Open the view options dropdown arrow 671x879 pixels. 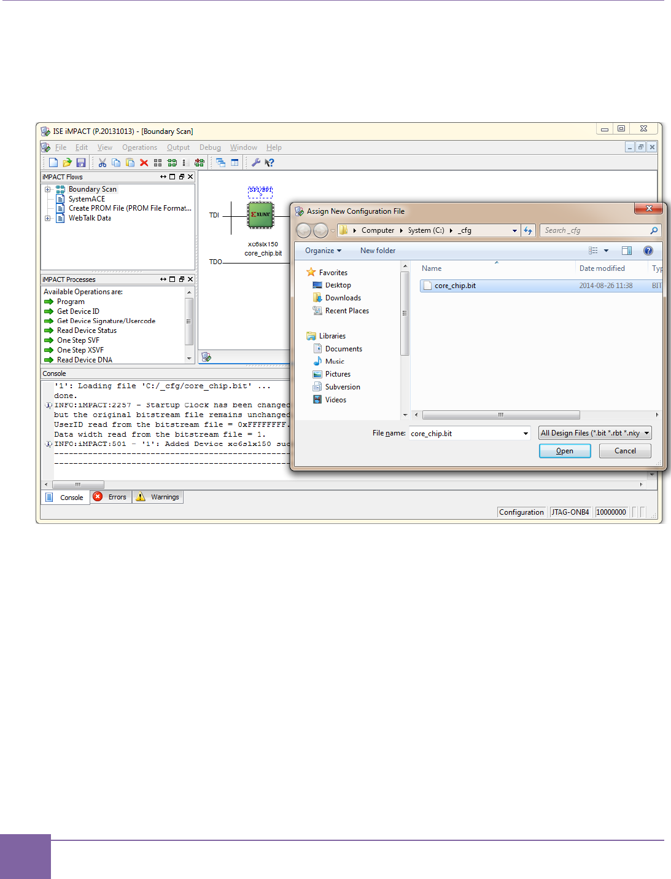coord(607,251)
